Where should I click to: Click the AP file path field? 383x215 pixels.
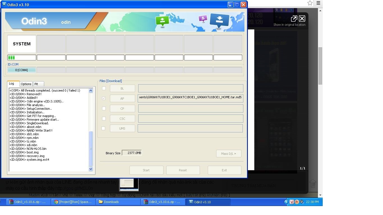(191, 99)
